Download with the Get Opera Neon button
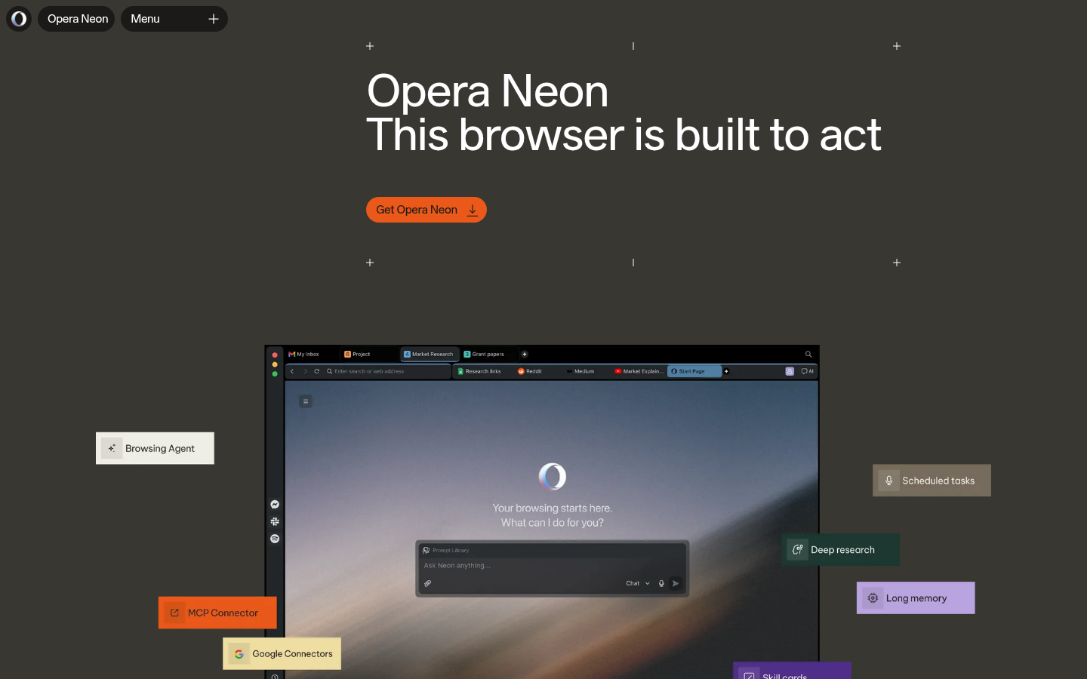This screenshot has height=679, width=1087. click(426, 210)
